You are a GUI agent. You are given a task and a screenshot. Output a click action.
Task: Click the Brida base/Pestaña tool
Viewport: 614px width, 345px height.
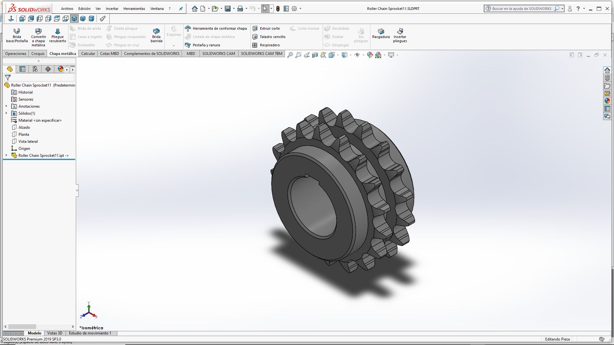pos(17,35)
